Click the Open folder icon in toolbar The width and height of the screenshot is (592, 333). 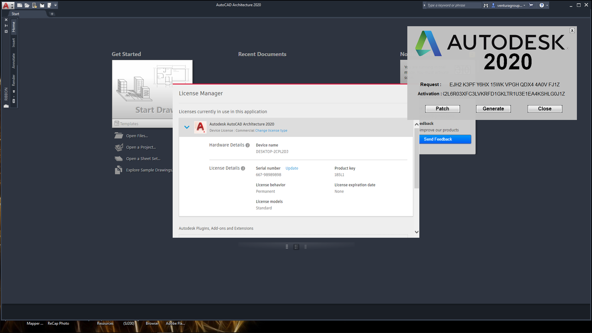coord(27,5)
